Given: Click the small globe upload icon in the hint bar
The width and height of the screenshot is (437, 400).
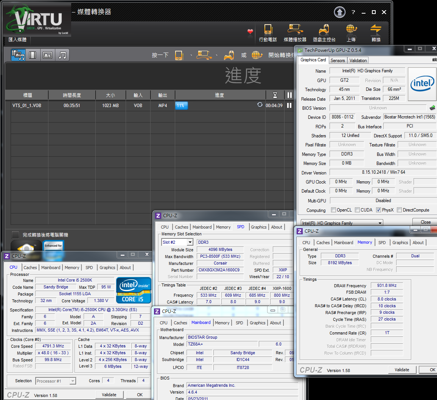Looking at the screenshot, I should click(257, 55).
